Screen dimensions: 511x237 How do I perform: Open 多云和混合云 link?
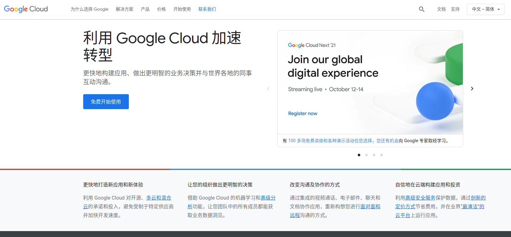pyautogui.click(x=159, y=198)
